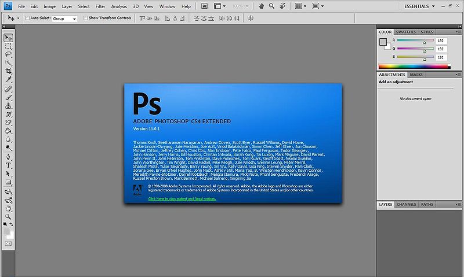Screen dimensions: 464x277
Task: Select the Magic Wand tool
Action: click(8, 63)
